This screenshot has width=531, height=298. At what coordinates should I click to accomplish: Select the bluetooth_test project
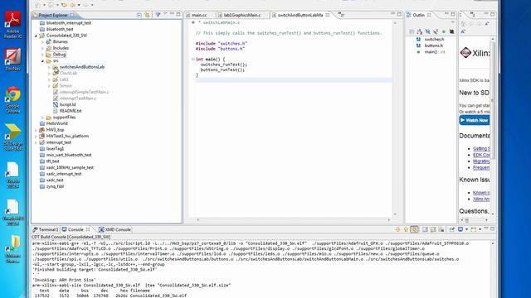(60, 30)
